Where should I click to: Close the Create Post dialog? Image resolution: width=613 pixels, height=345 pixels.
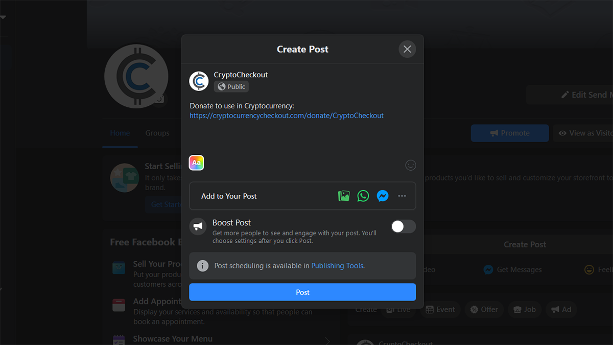(x=407, y=49)
